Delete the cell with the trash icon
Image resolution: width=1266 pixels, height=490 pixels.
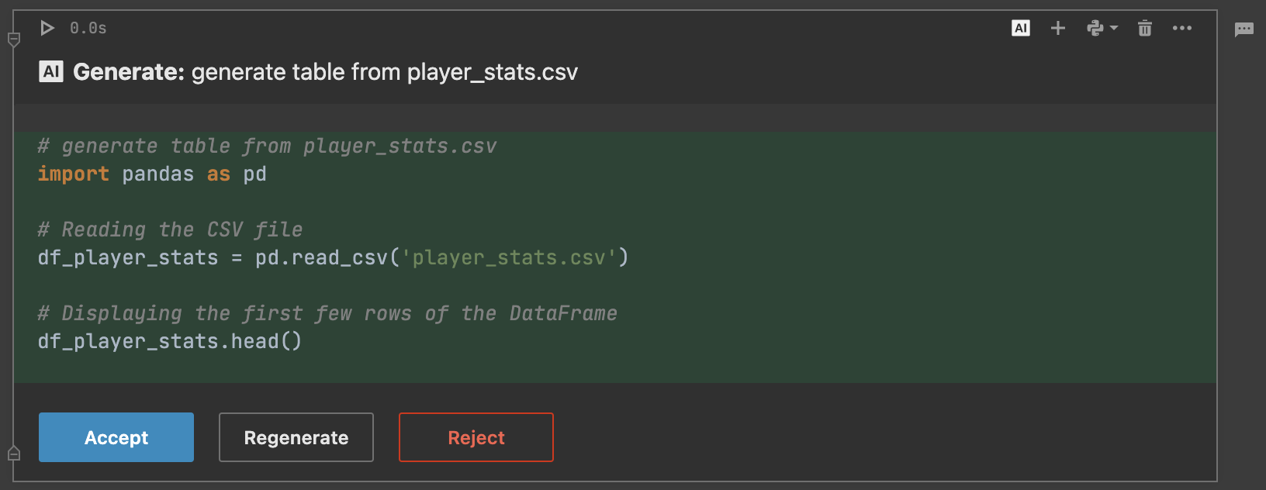(x=1144, y=29)
